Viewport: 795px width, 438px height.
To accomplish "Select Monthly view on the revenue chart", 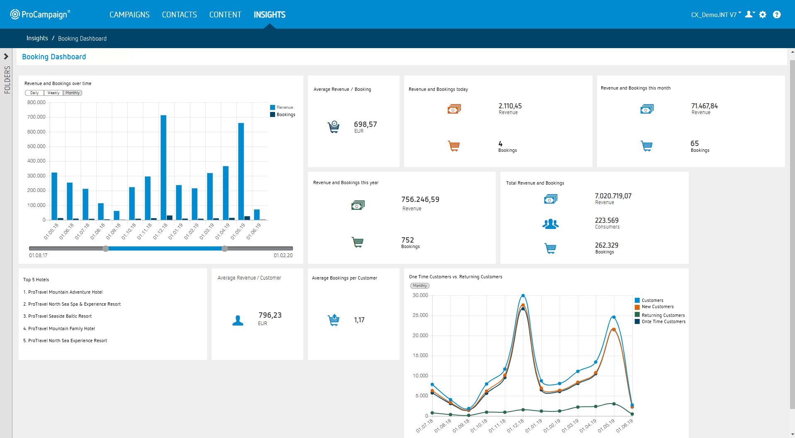I will pyautogui.click(x=73, y=93).
